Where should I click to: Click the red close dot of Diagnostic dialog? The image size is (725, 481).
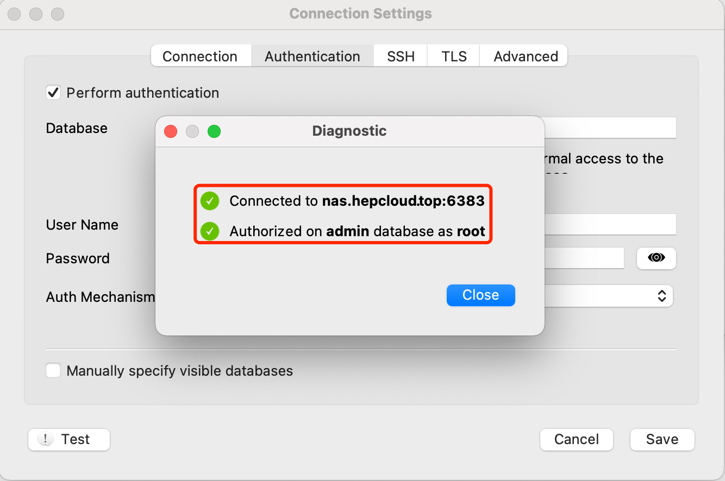coord(171,131)
